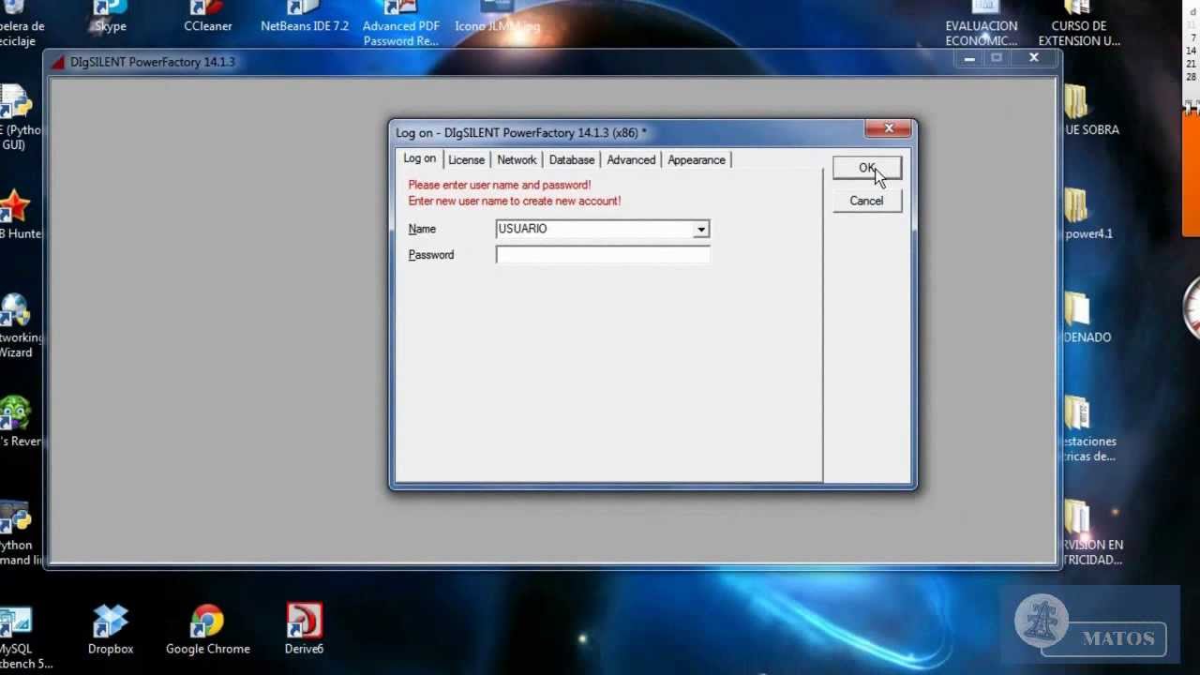Open the Networking Wizard shortcut
This screenshot has height=675, width=1200.
[19, 326]
